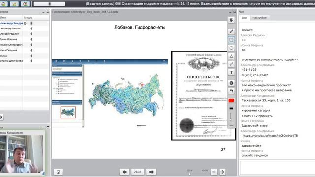Select the pencil drawing tool
This screenshot has height=177, width=315.
231,31
